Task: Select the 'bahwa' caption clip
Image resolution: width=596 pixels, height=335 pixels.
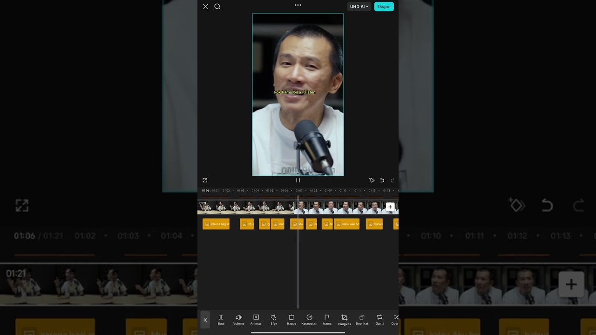Action: (374, 224)
